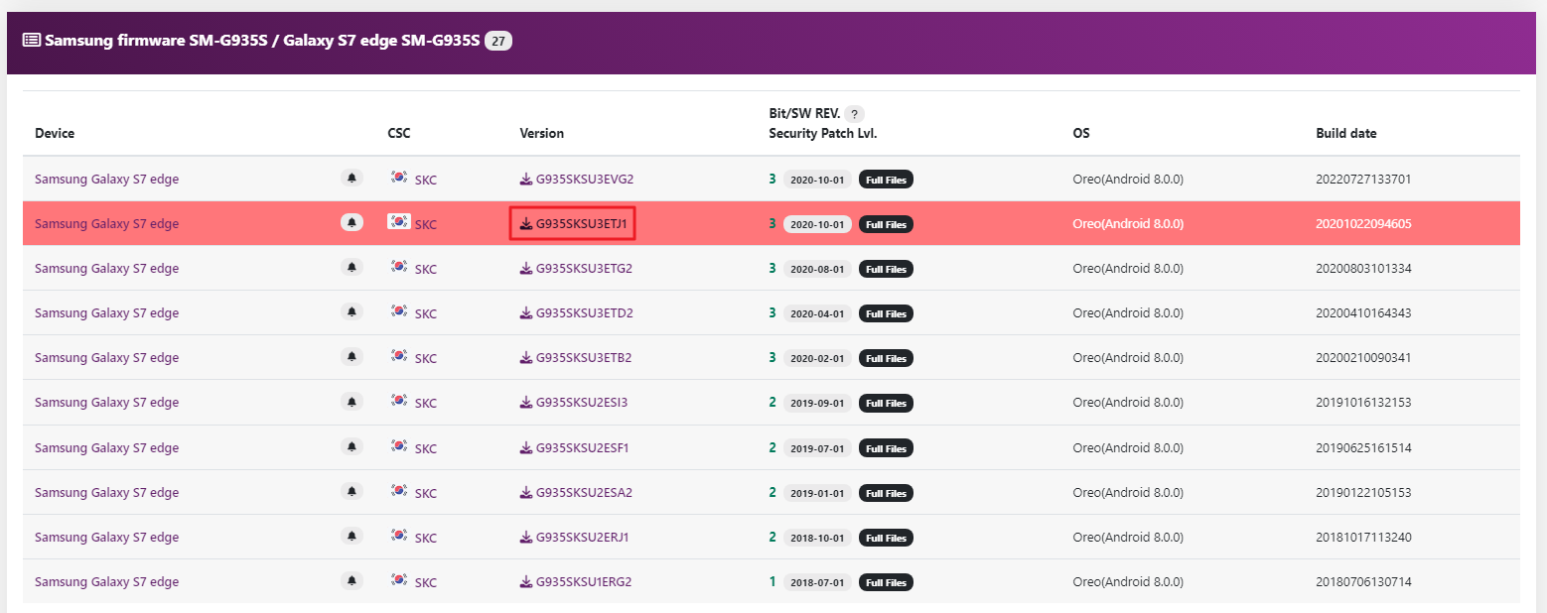Click the 2018-10-01 security patch badge
Image resolution: width=1547 pixels, height=613 pixels.
tap(818, 538)
